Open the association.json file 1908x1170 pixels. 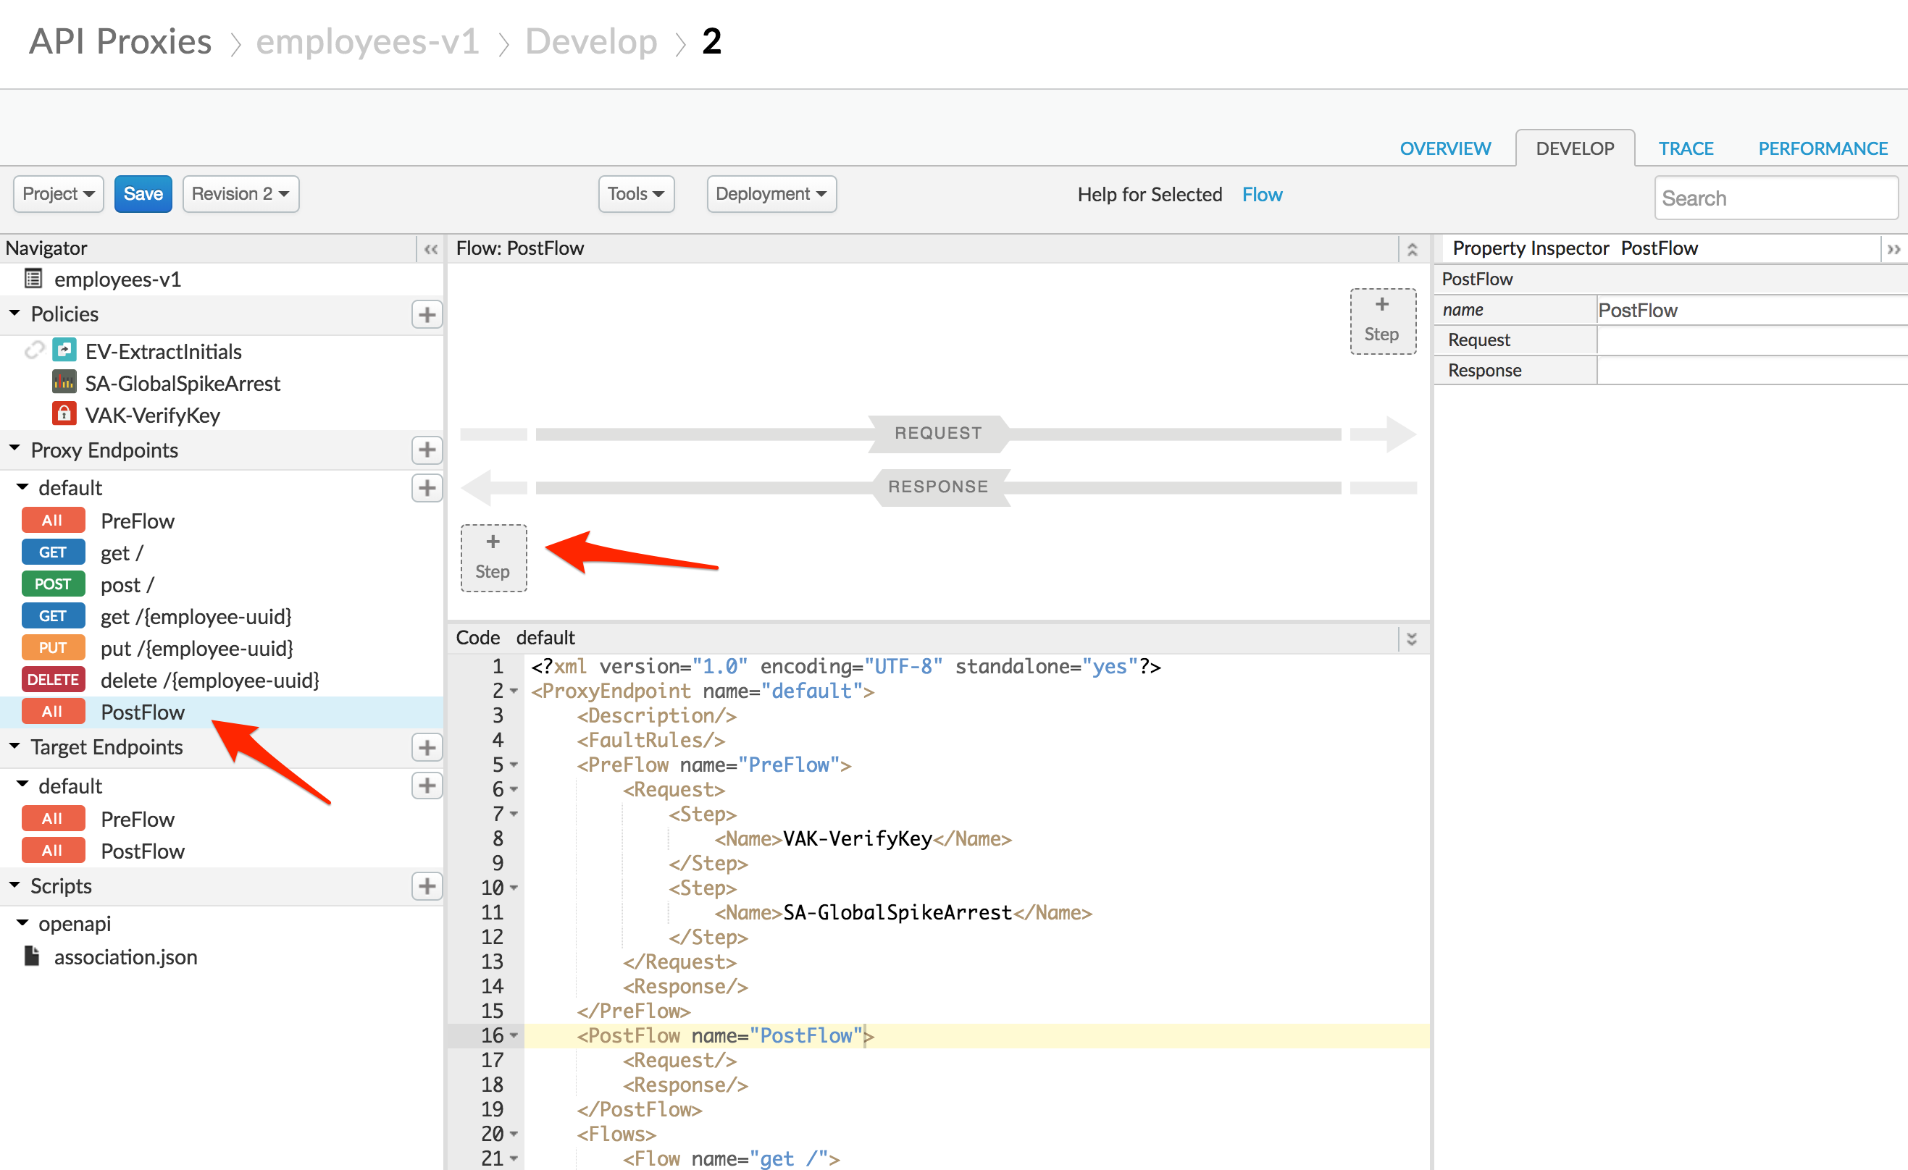tap(125, 956)
